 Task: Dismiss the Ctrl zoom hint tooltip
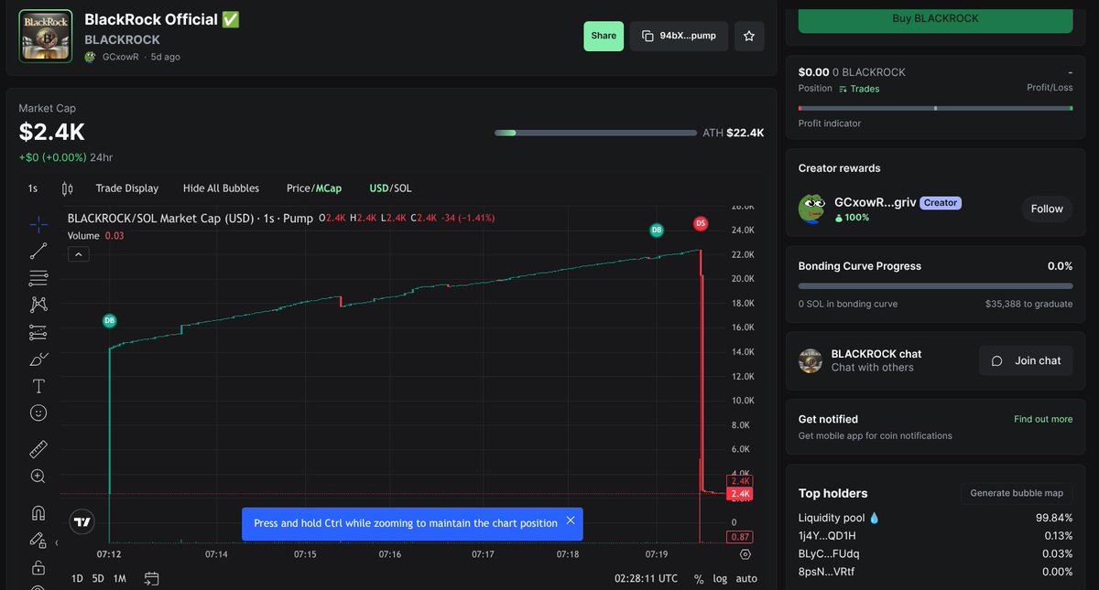[571, 520]
